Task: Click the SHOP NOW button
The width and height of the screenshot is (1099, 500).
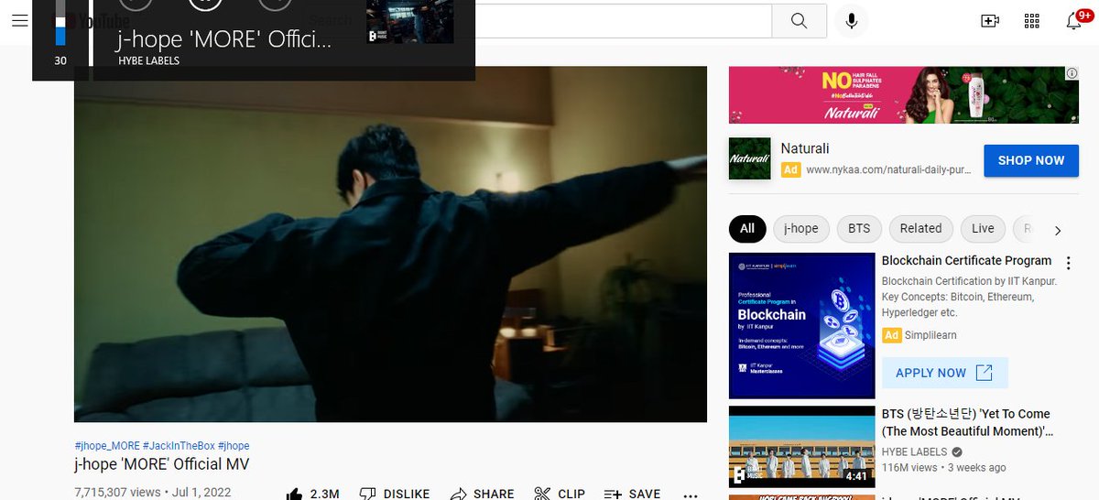Action: tap(1031, 160)
